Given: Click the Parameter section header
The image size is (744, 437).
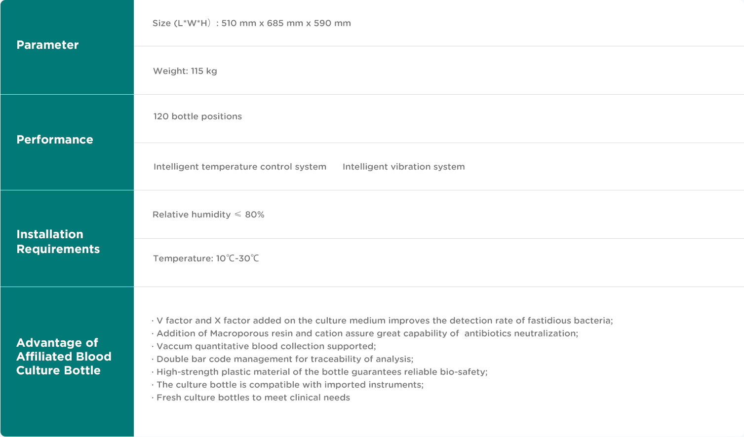Looking at the screenshot, I should click(47, 45).
